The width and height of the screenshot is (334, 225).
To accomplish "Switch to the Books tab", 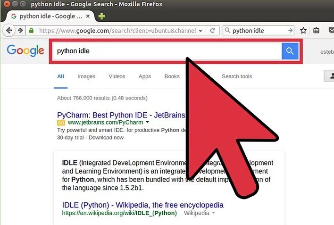I will pyautogui.click(x=172, y=76).
